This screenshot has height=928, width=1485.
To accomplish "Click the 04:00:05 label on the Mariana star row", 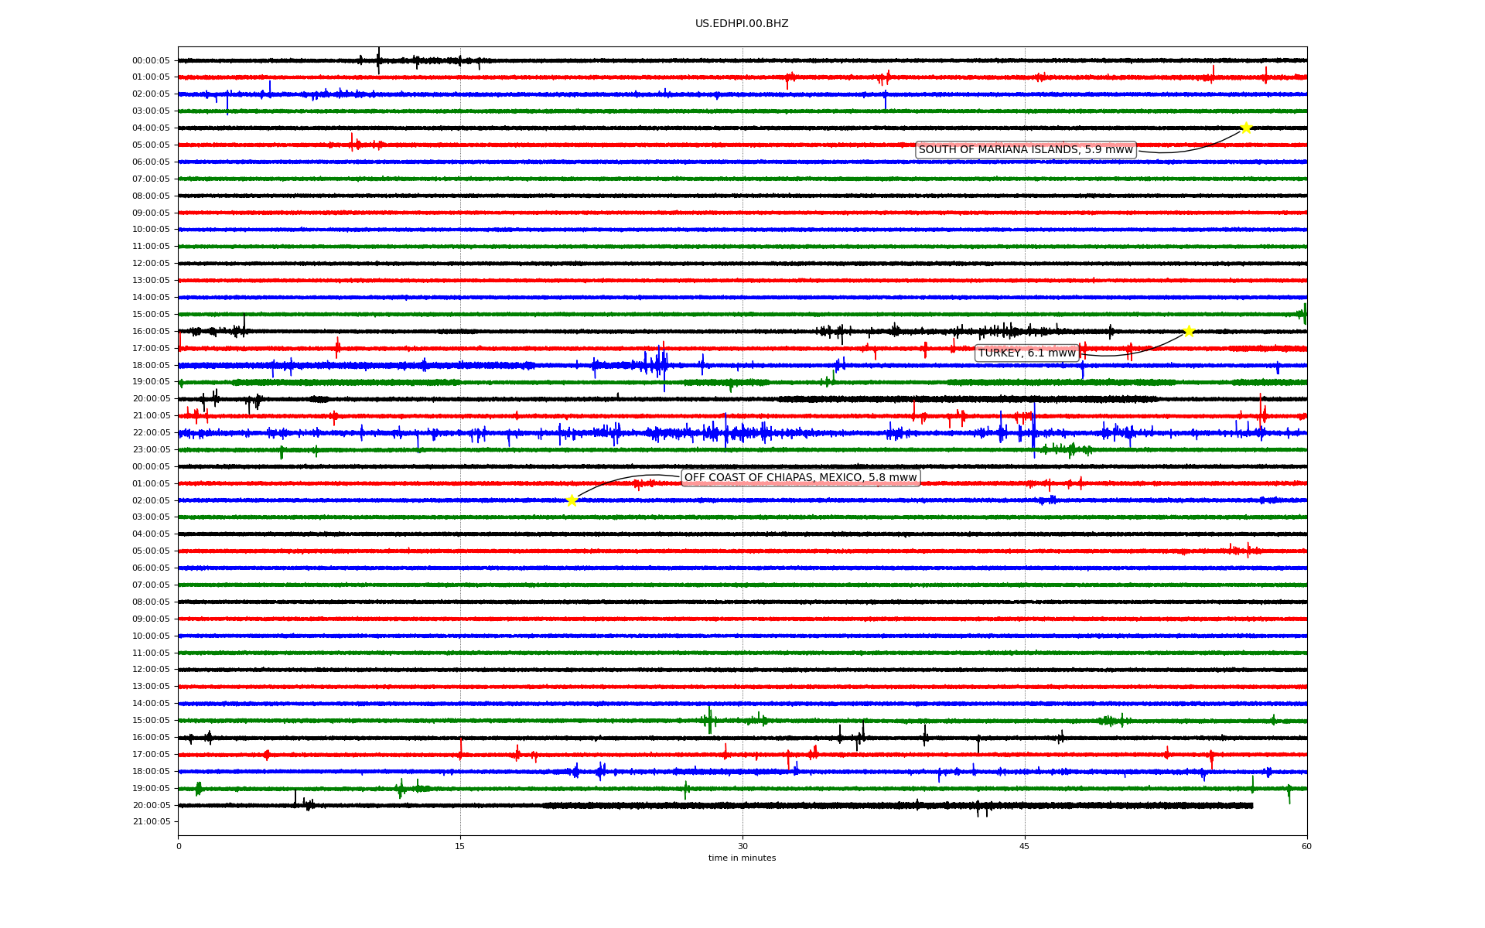I will coord(151,128).
